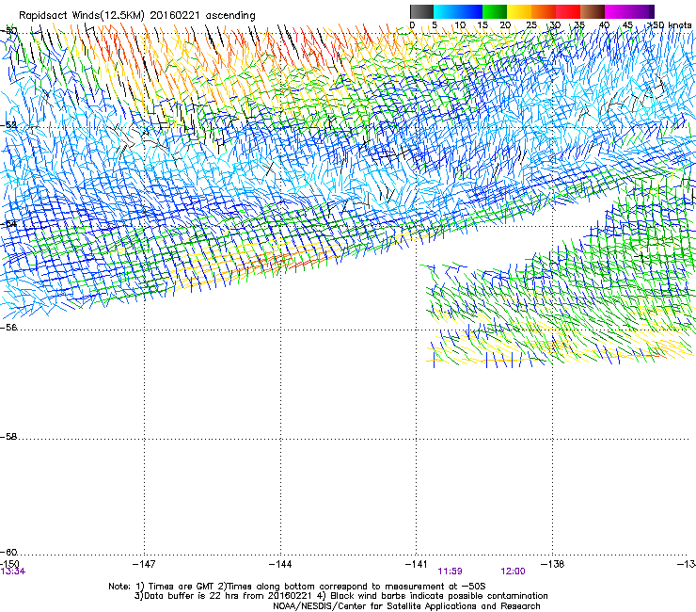Screen dimensions: 696x612
Task: Click the red 30-35 knots legend swatch
Action: coord(568,11)
